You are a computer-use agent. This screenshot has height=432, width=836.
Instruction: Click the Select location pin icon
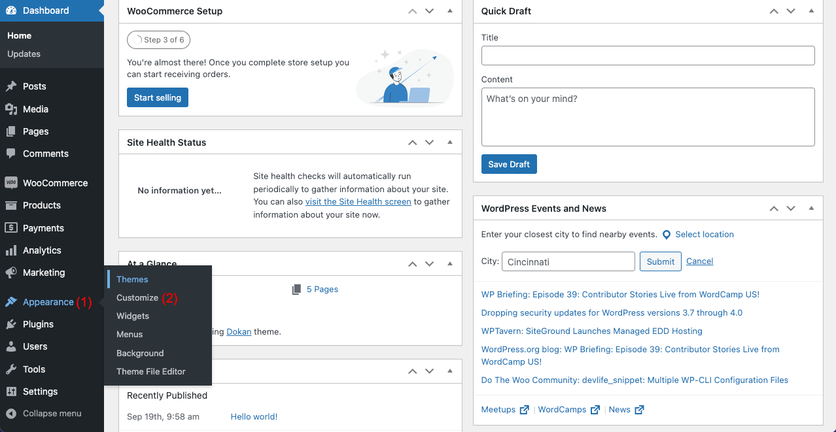click(667, 235)
